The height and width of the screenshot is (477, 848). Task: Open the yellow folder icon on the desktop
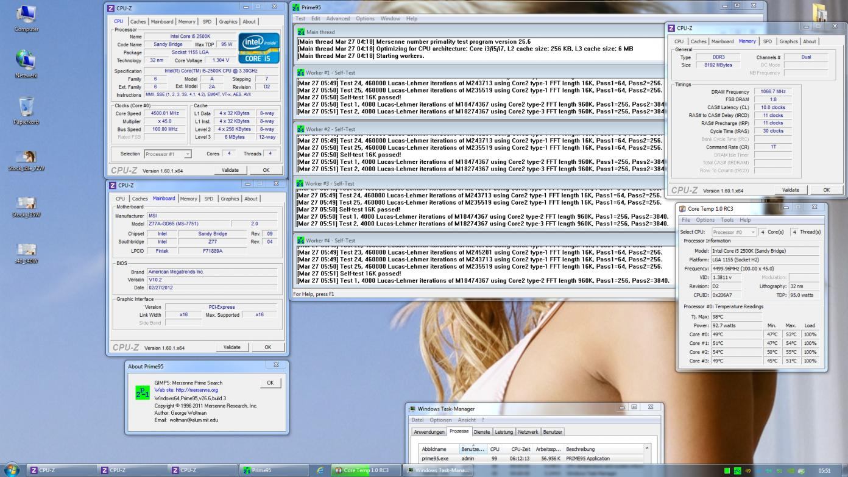tap(819, 13)
